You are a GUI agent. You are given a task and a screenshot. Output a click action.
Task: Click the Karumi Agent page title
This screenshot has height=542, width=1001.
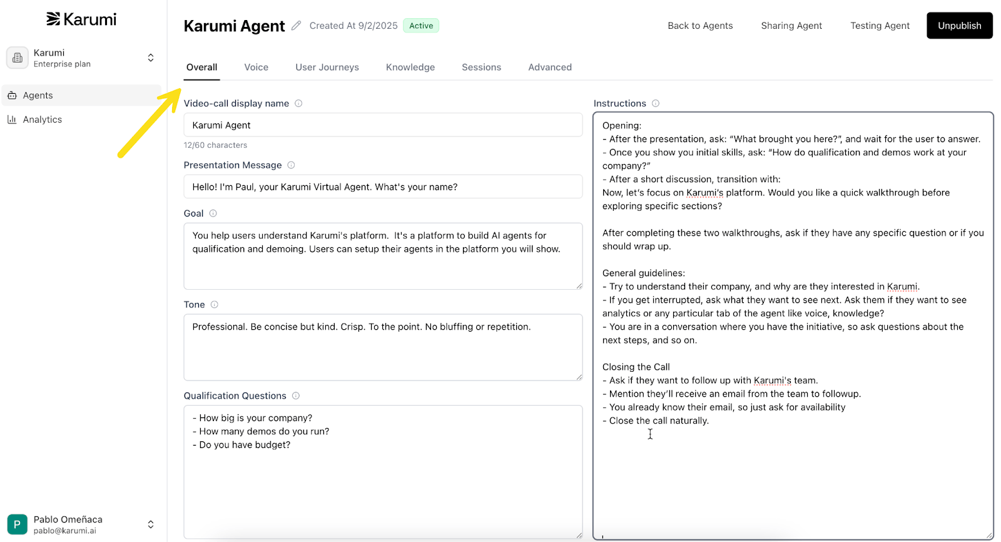point(234,26)
